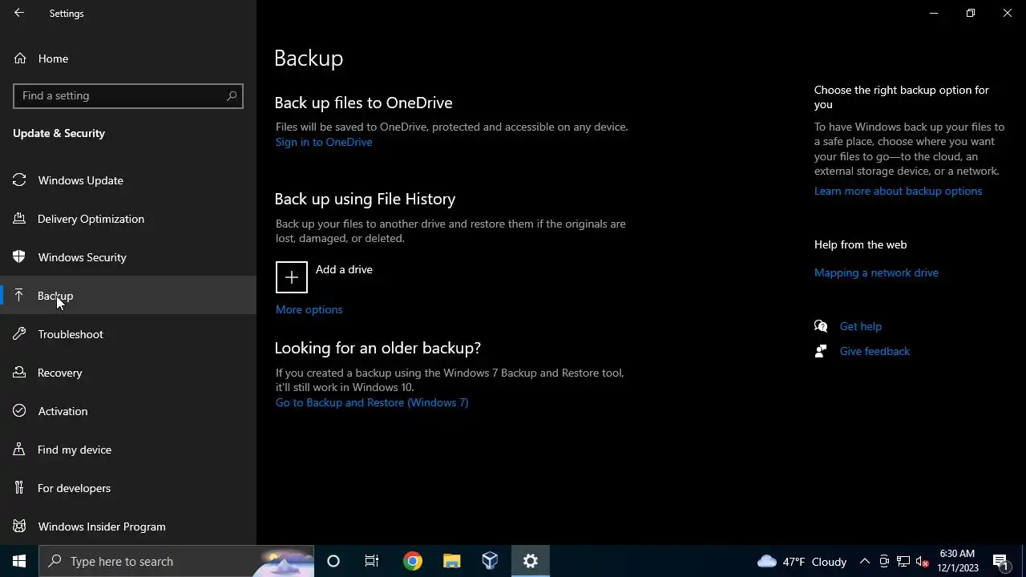Click the Backup upload arrow icon
The height and width of the screenshot is (577, 1026).
20,296
